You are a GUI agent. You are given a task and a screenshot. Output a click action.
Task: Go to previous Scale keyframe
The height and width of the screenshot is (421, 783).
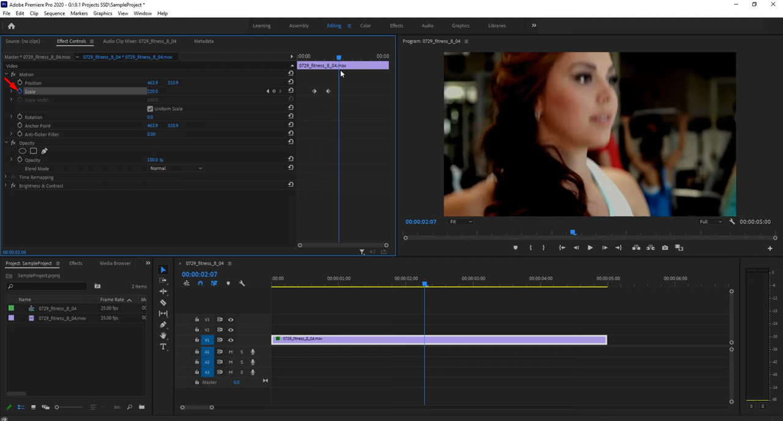click(x=267, y=91)
